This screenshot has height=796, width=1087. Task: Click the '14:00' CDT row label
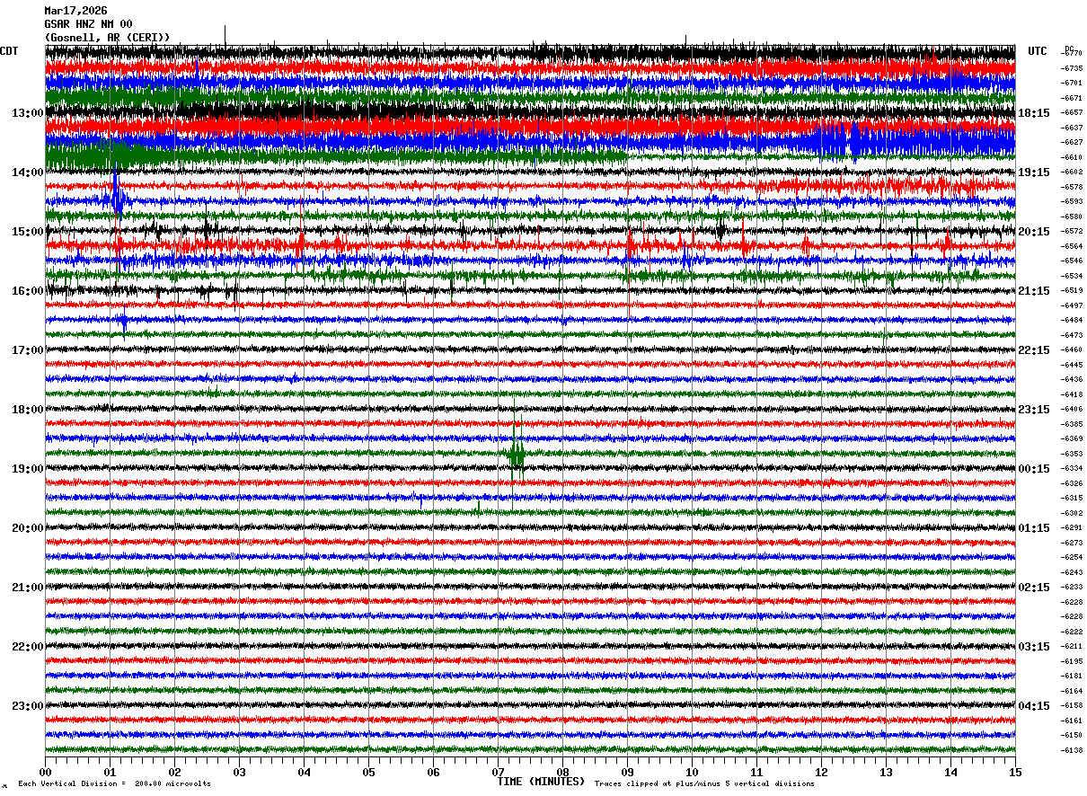pyautogui.click(x=28, y=172)
